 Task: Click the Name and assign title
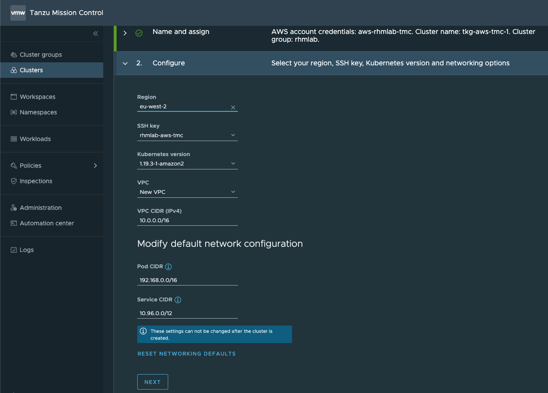(181, 32)
